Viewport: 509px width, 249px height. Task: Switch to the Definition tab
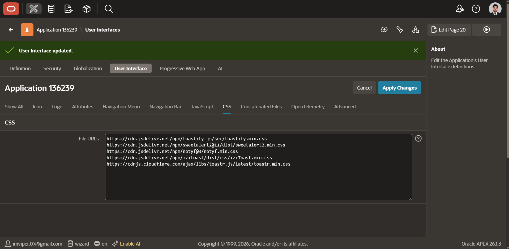pos(20,68)
